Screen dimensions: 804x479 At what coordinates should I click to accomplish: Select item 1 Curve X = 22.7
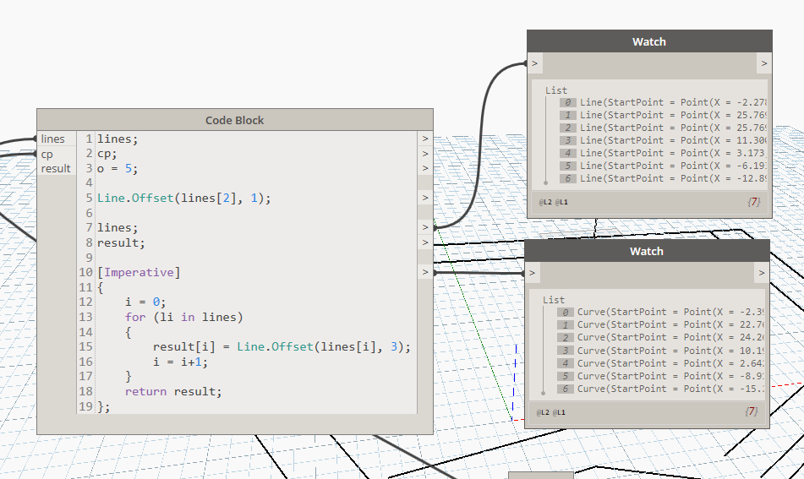click(660, 324)
